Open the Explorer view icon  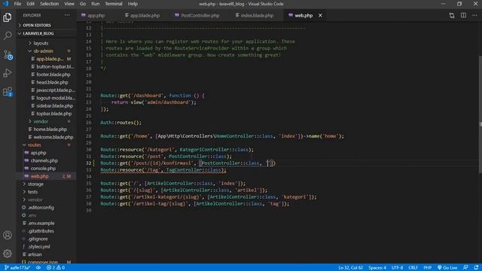click(x=8, y=17)
